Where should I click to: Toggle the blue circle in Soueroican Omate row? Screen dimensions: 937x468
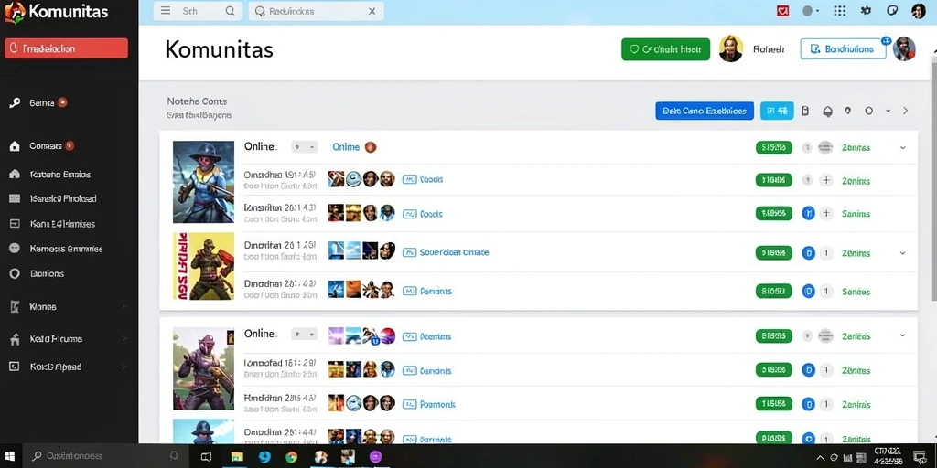pyautogui.click(x=808, y=253)
